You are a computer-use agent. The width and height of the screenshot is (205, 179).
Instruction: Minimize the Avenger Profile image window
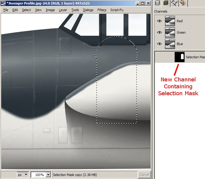pyautogui.click(x=137, y=3)
